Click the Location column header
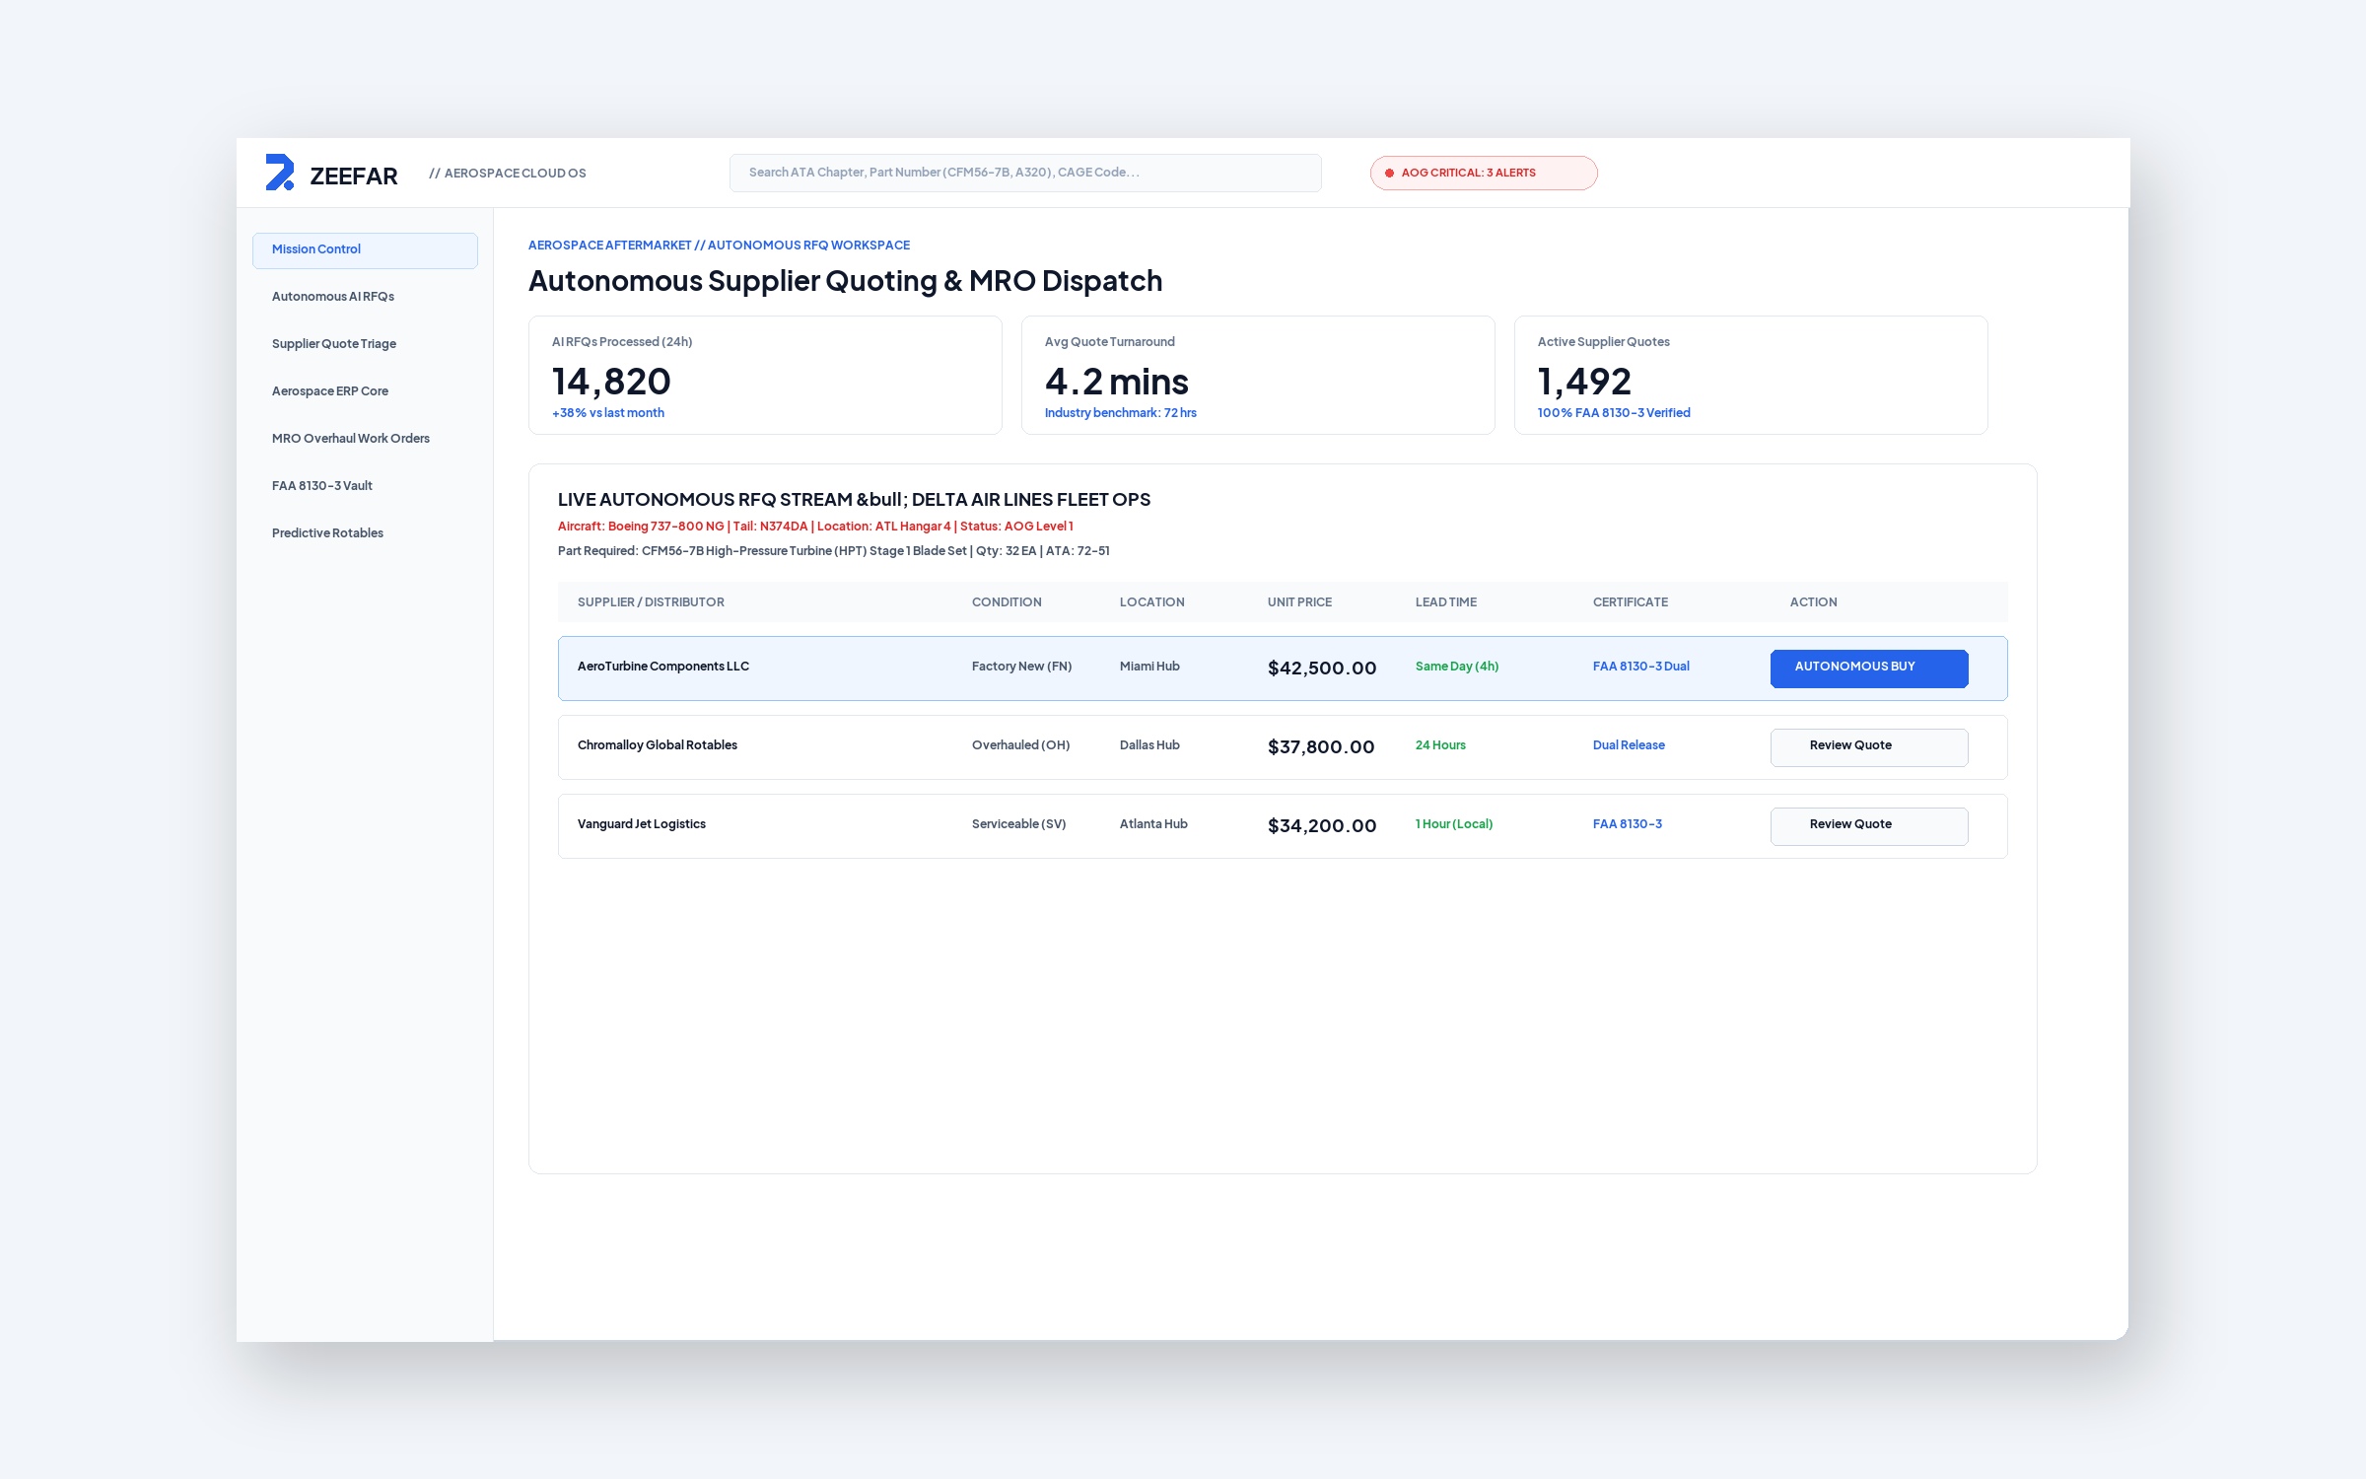The width and height of the screenshot is (2366, 1479). [1152, 602]
